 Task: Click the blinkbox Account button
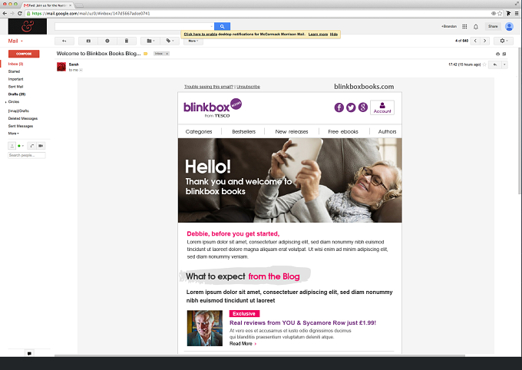coord(382,107)
